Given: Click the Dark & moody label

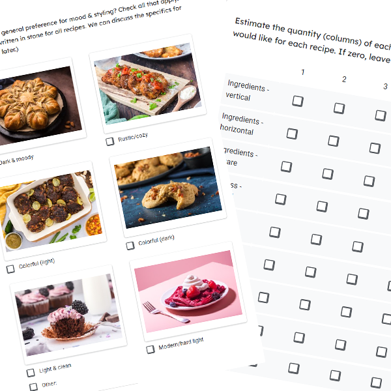Looking at the screenshot, I should click(x=16, y=160).
